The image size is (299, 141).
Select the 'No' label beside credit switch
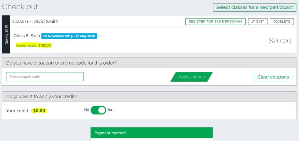click(86, 110)
